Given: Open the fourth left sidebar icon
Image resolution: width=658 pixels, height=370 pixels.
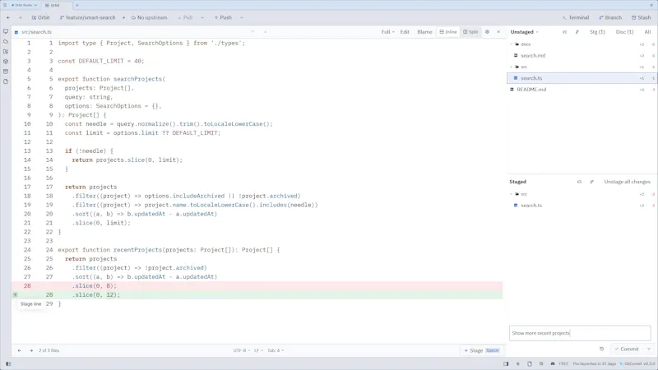Looking at the screenshot, I should pyautogui.click(x=6, y=61).
